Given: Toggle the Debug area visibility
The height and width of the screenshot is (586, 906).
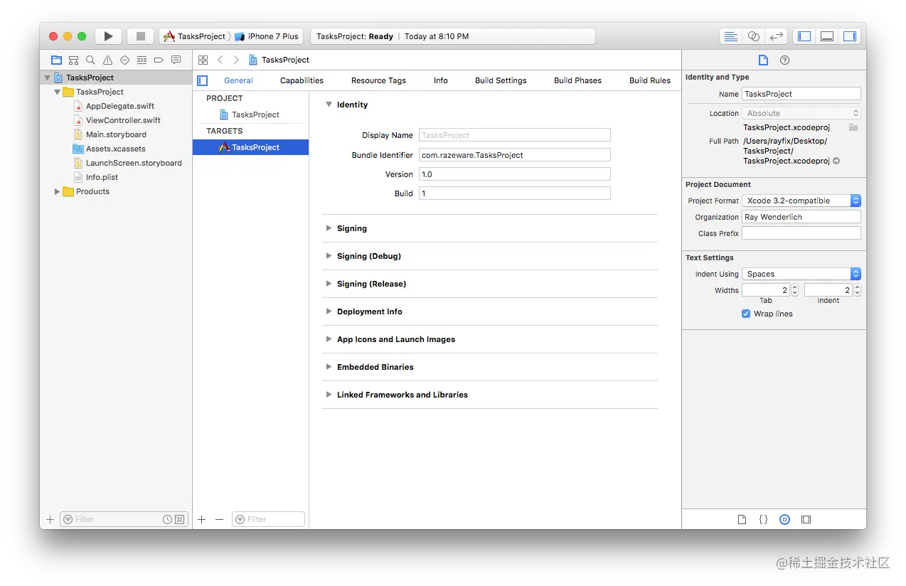Looking at the screenshot, I should pyautogui.click(x=827, y=36).
